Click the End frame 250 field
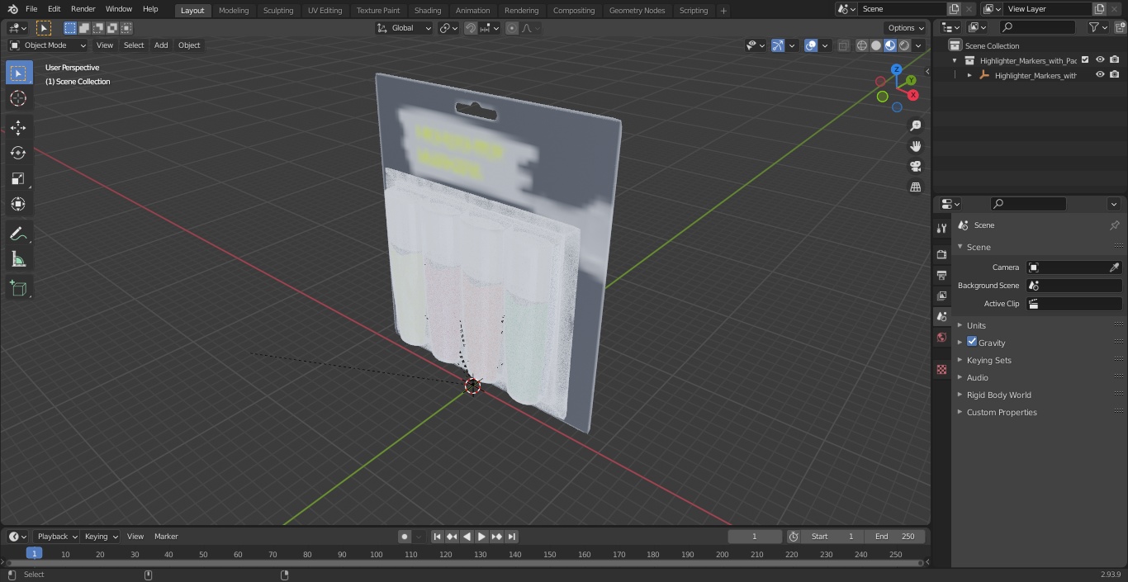Screen dimensions: 1128x582 (x=894, y=537)
